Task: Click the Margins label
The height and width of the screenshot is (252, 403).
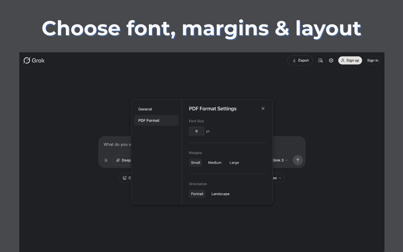Action: [x=195, y=153]
